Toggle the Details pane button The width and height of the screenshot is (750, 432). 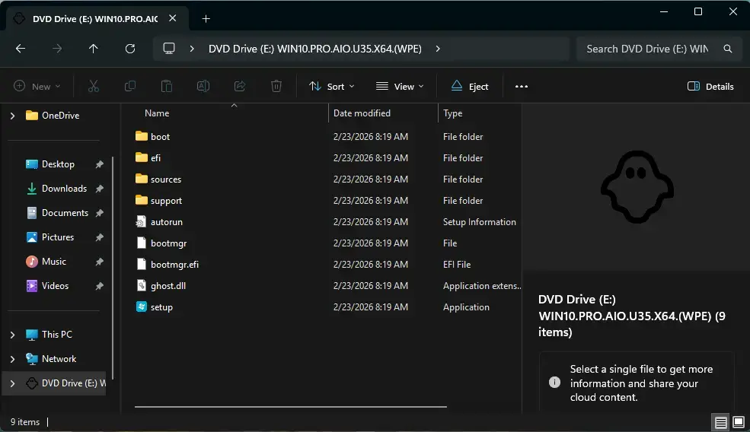click(710, 87)
